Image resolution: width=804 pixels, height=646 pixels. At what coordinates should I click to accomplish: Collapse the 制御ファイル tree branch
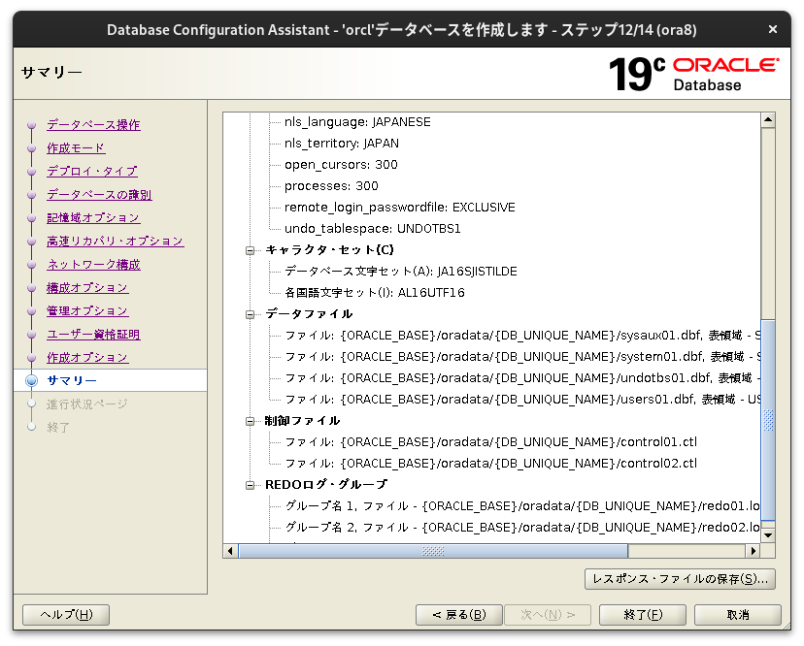coord(251,420)
